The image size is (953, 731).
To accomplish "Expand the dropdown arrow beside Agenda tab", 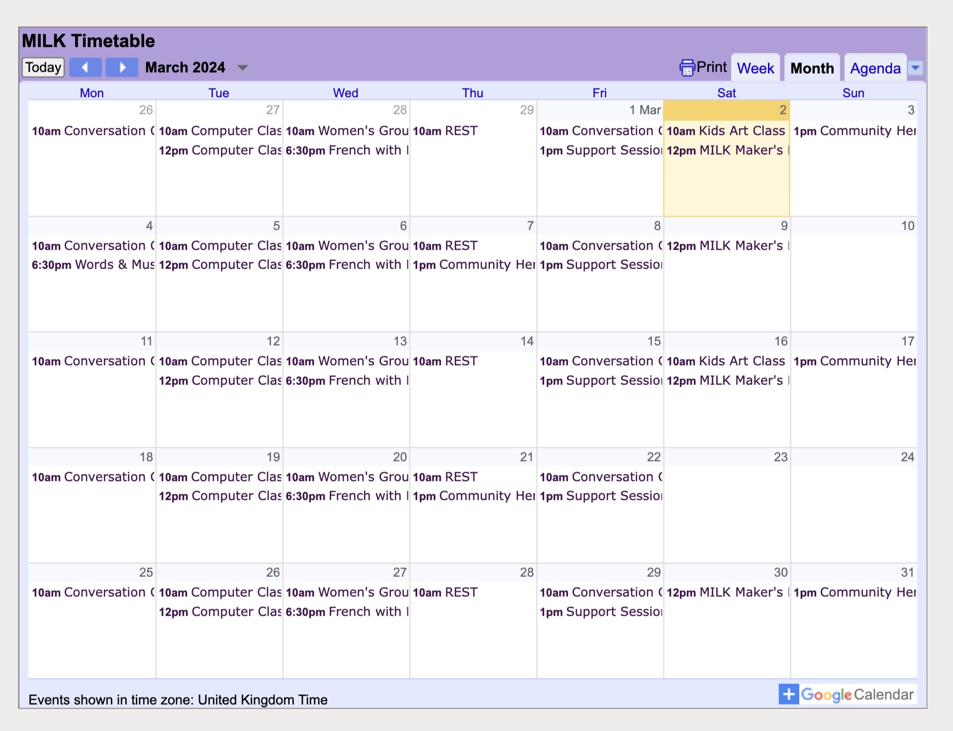I will coord(915,68).
